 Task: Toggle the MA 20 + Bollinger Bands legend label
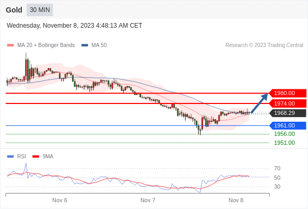(46, 45)
